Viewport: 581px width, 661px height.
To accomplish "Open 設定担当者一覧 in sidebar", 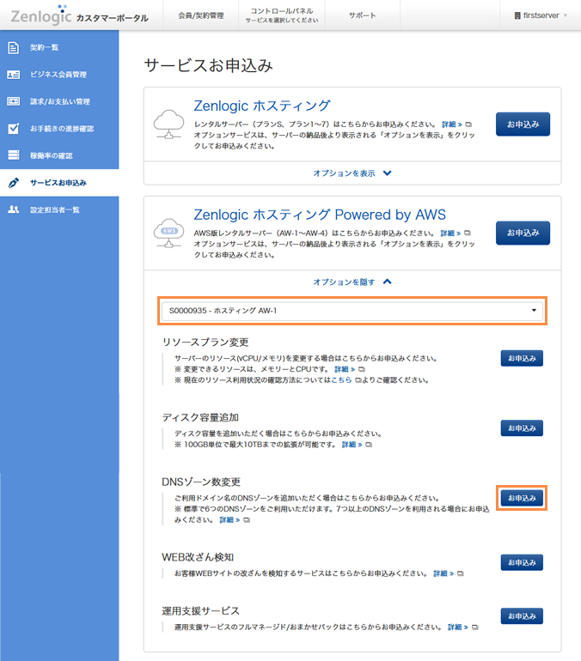I will [x=59, y=209].
